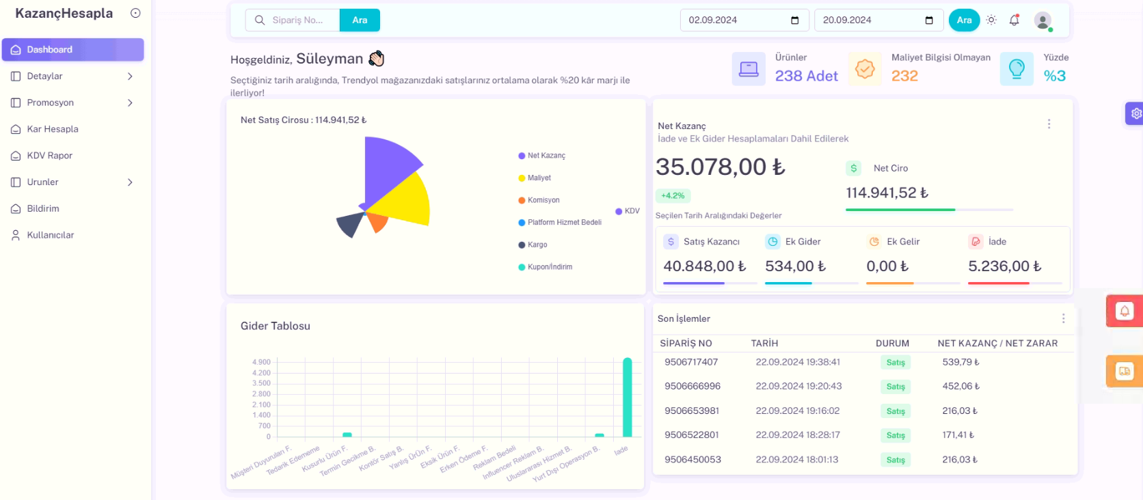Click the end date field 20.09.2024
The width and height of the screenshot is (1143, 500).
[x=878, y=20]
